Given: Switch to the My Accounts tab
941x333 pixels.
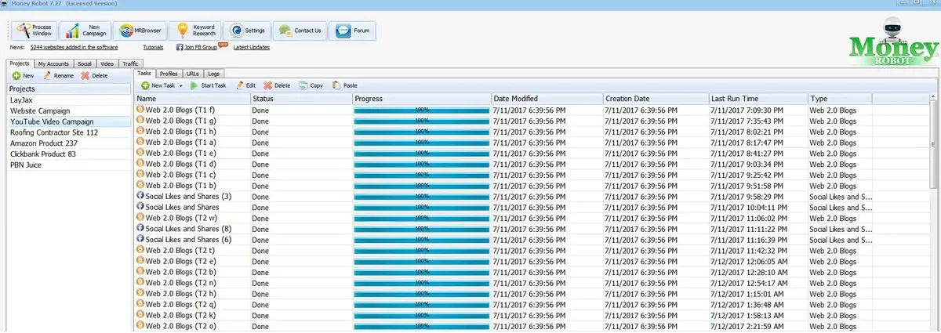Looking at the screenshot, I should pos(53,63).
